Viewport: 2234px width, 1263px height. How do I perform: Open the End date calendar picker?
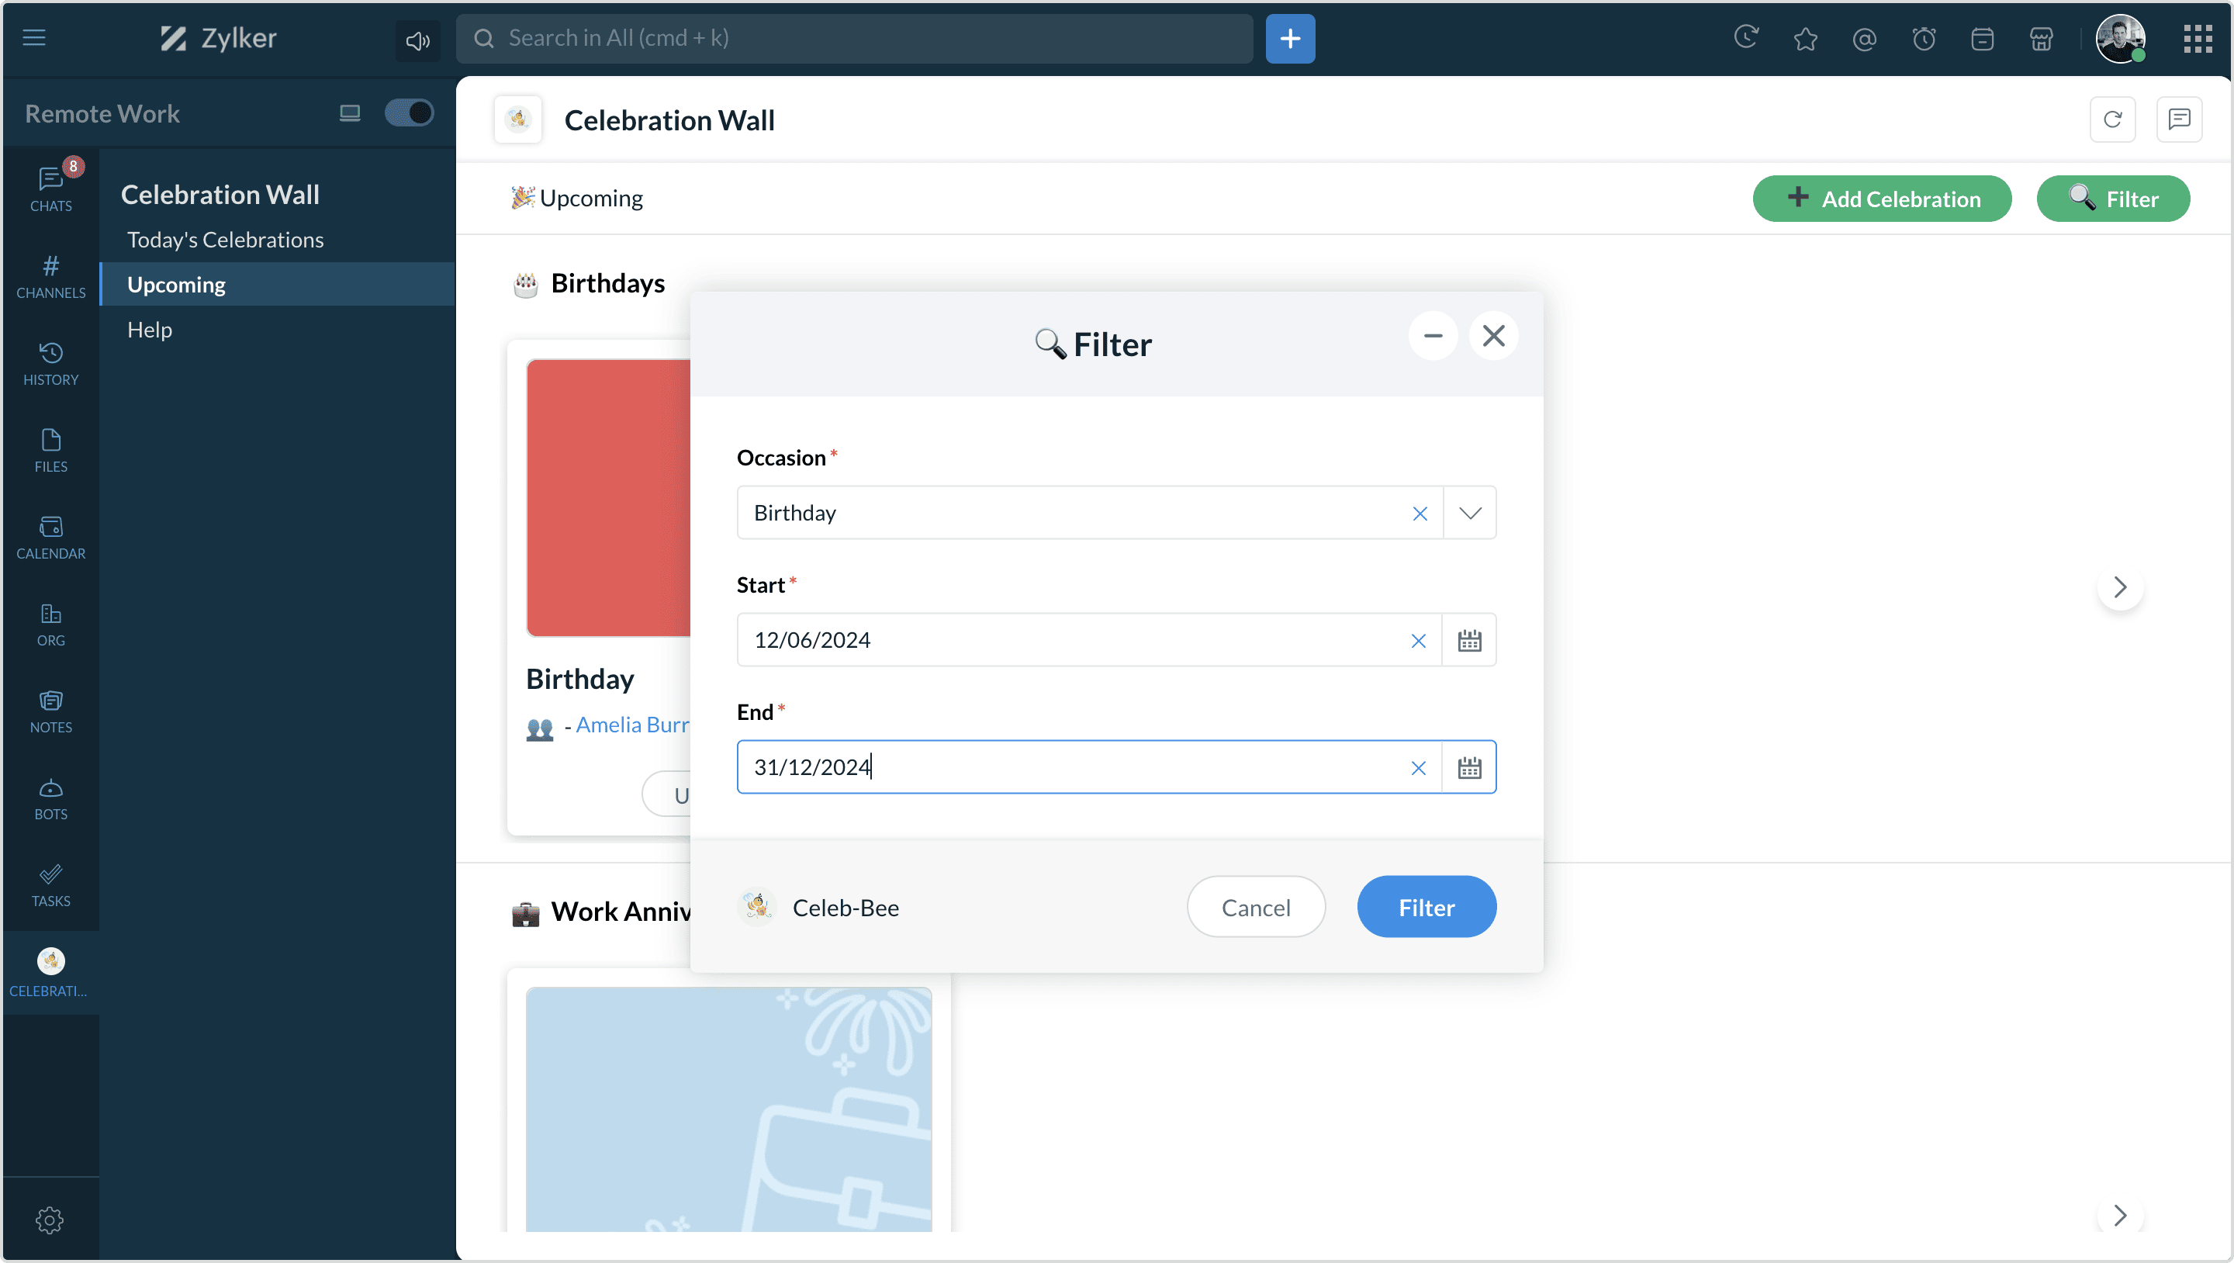(1468, 766)
